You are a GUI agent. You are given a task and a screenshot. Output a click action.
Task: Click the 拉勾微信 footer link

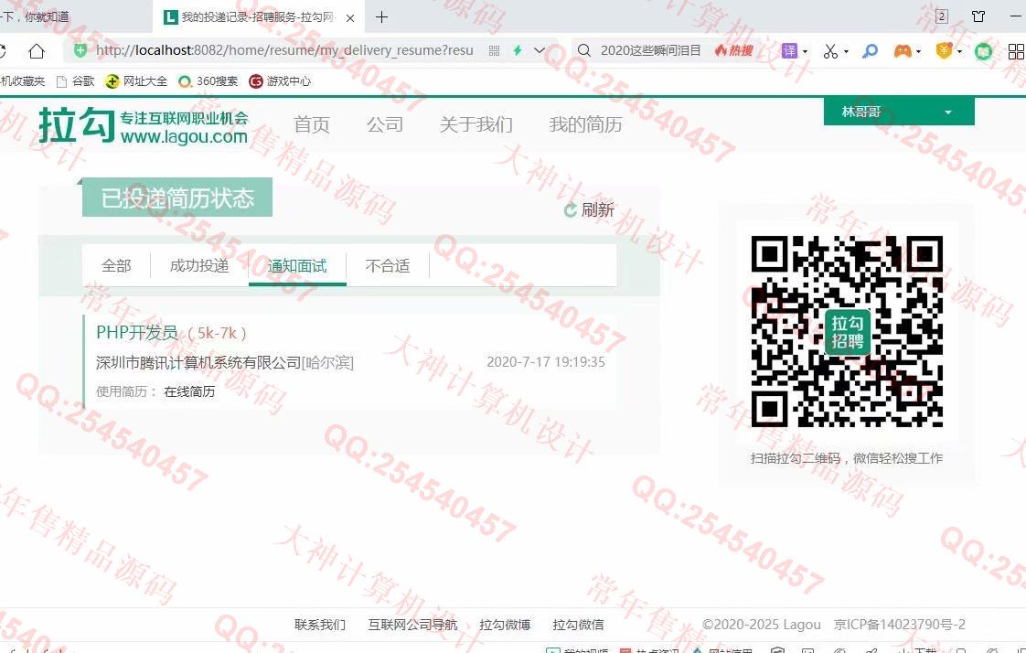[x=578, y=625]
